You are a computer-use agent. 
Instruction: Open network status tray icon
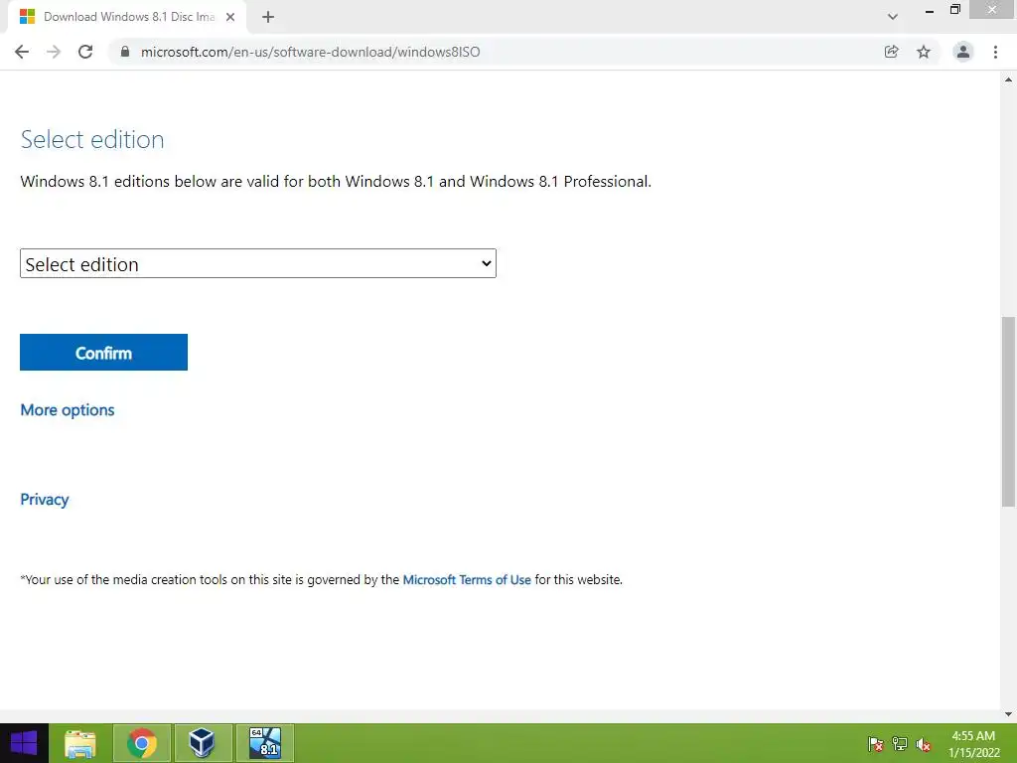900,744
